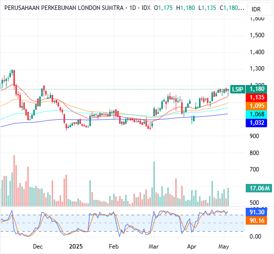The width and height of the screenshot is (274, 254).
Task: Click the 0.00 oscillator axis label
Action: coord(255,237)
